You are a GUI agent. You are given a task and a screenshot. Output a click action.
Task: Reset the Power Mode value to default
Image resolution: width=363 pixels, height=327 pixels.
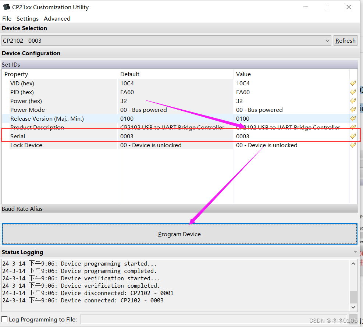tap(353, 110)
